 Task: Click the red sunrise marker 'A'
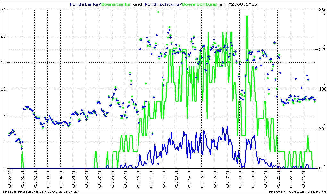pos(85,170)
